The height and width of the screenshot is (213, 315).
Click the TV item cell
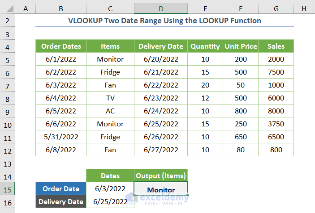[110, 98]
